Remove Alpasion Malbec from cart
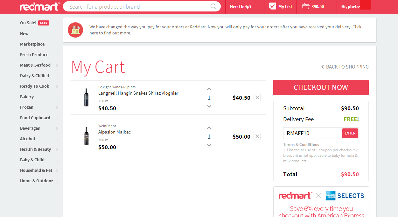This screenshot has height=217, width=398. tap(257, 136)
